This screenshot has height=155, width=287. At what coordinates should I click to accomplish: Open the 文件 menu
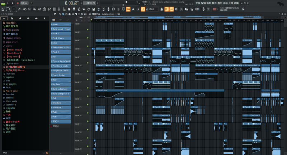[x=198, y=3]
